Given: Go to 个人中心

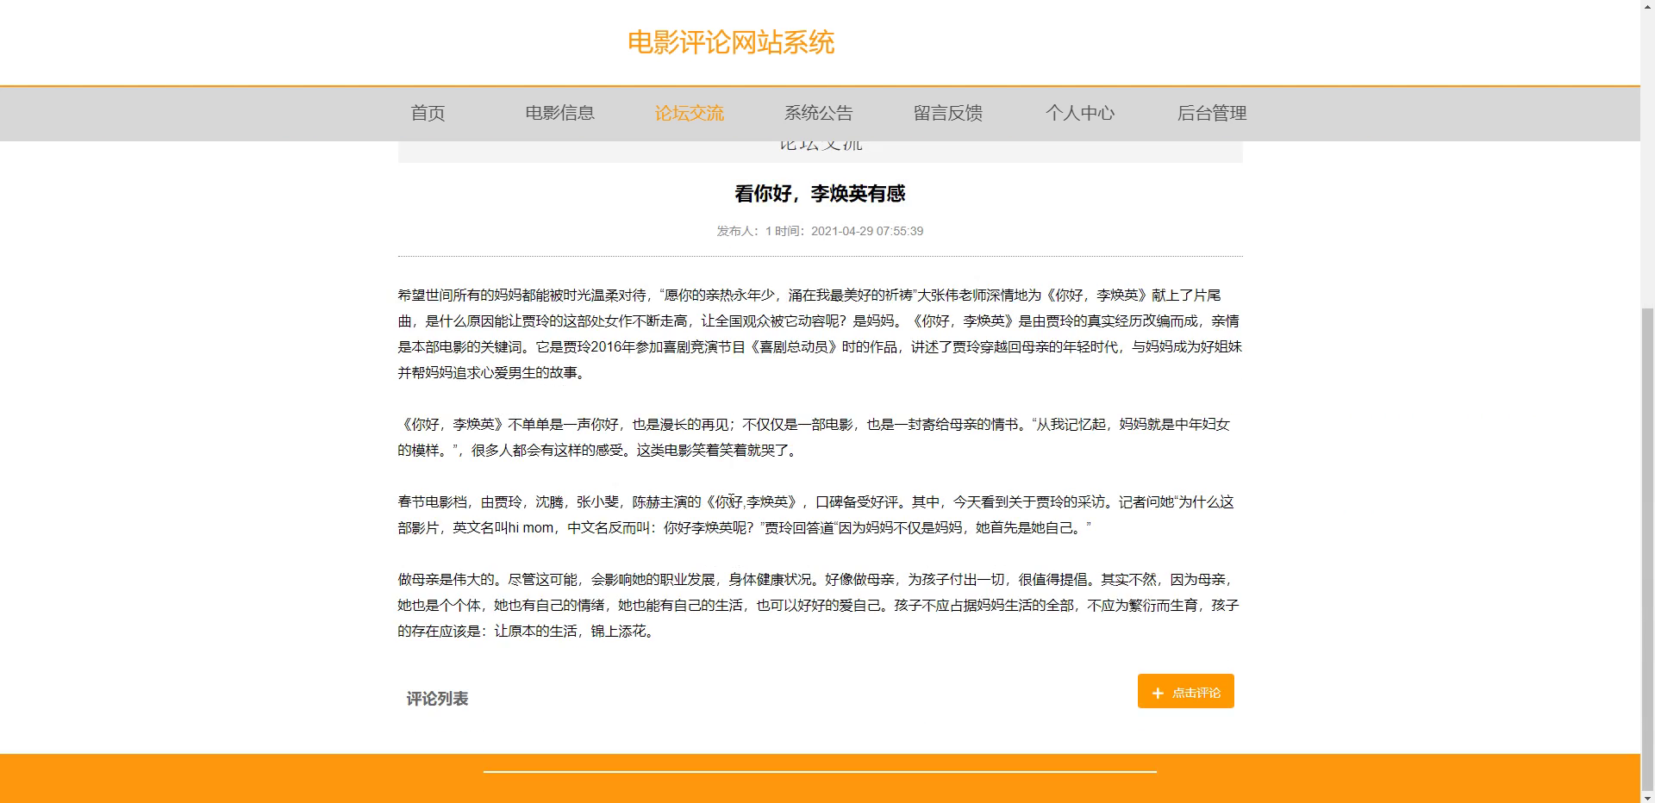Looking at the screenshot, I should click(1080, 113).
